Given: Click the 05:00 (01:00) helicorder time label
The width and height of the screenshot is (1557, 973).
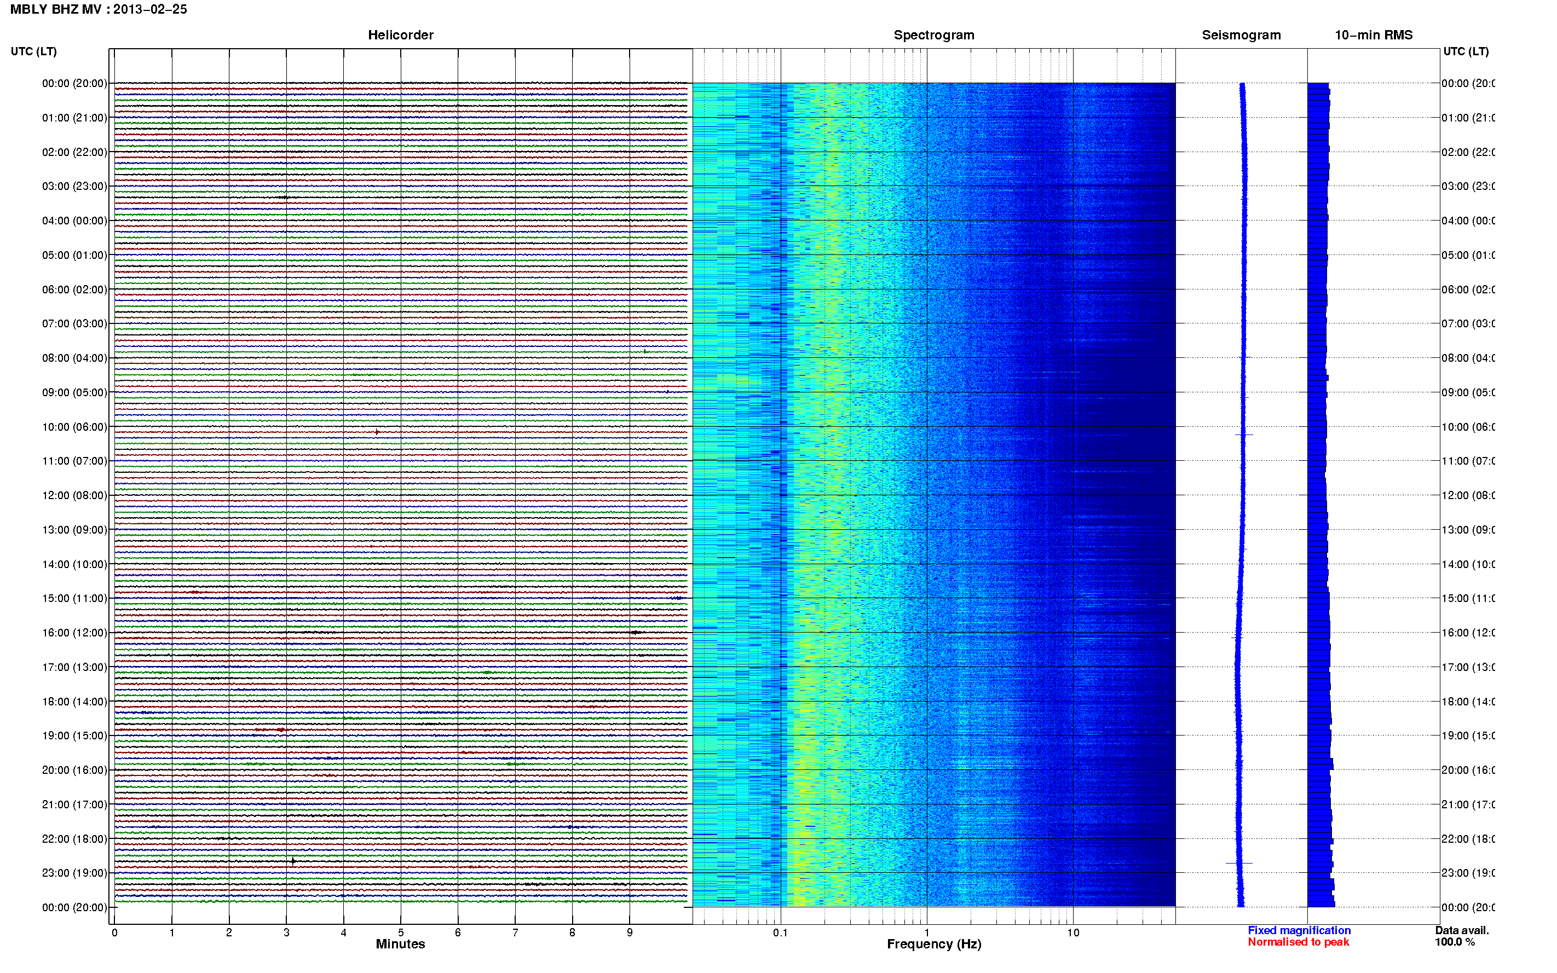Looking at the screenshot, I should tap(74, 255).
